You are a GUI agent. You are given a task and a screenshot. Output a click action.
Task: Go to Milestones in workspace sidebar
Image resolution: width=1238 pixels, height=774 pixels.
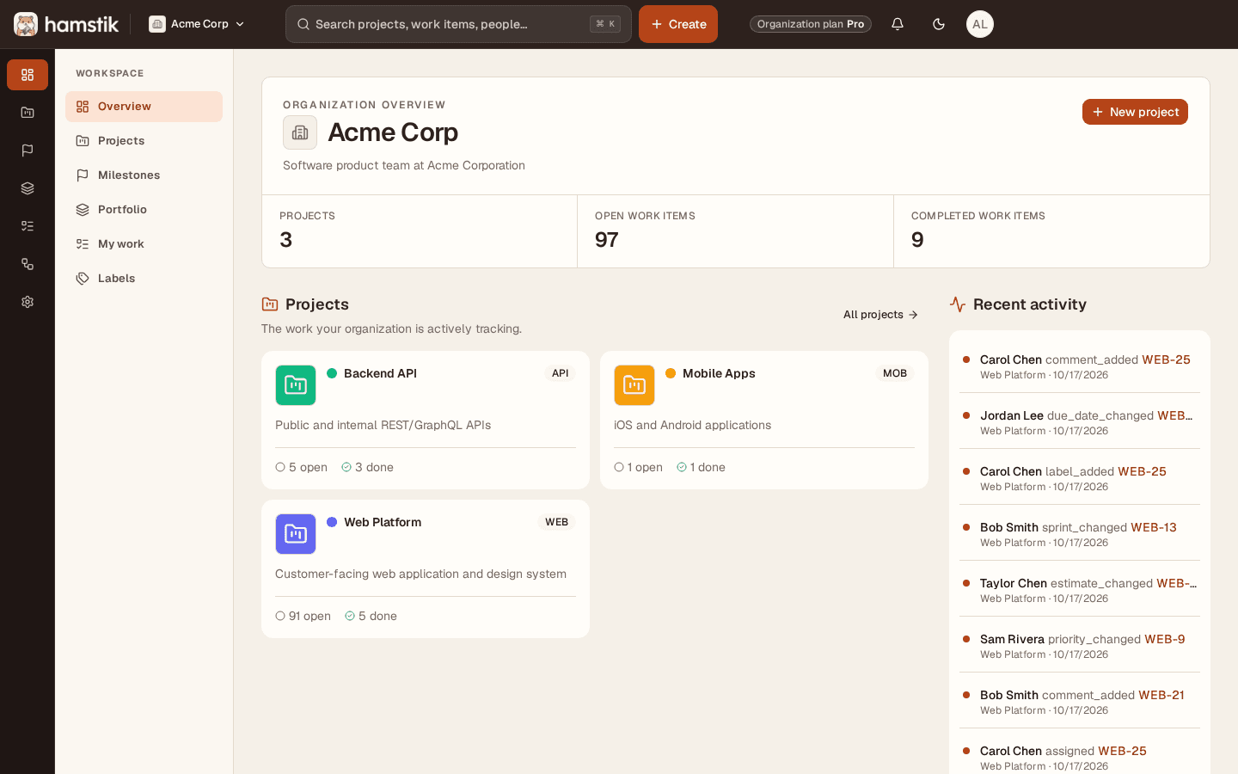[144, 175]
